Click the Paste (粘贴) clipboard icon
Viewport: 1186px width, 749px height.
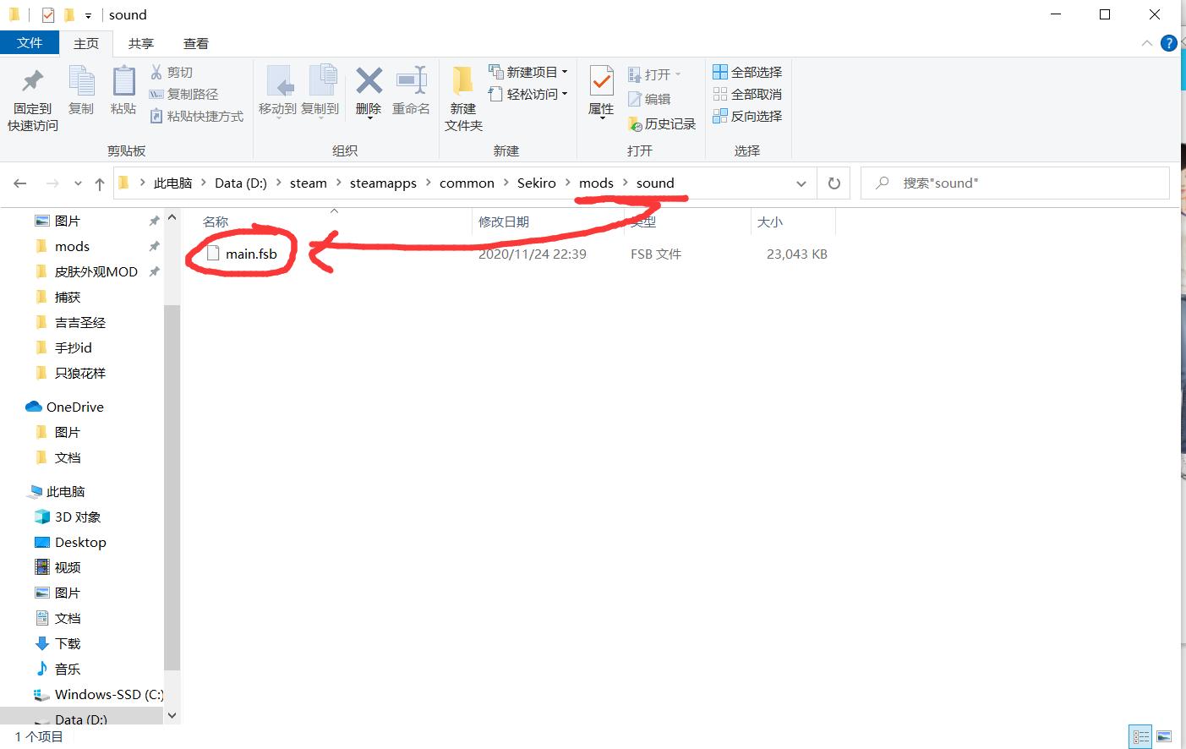(x=123, y=82)
